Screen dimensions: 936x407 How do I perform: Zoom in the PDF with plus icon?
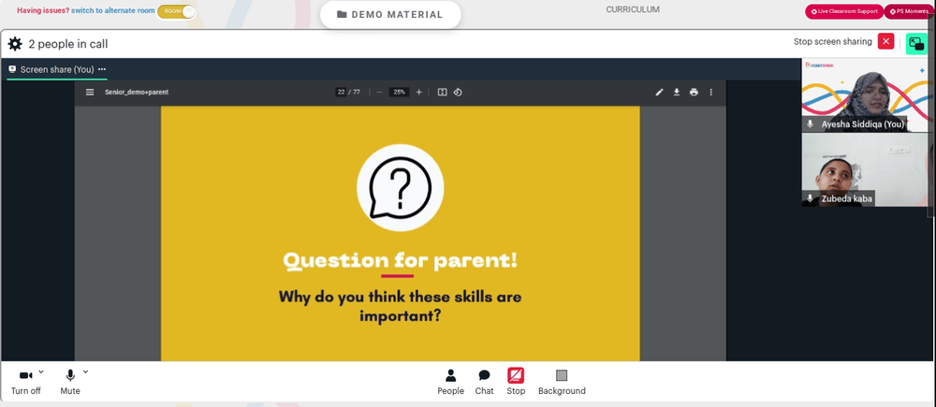tap(419, 92)
